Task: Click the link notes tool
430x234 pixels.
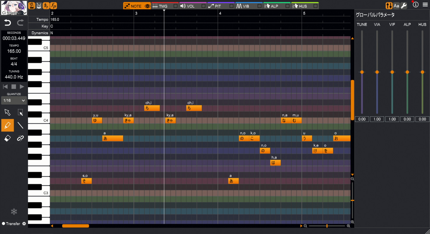Action: [20, 138]
